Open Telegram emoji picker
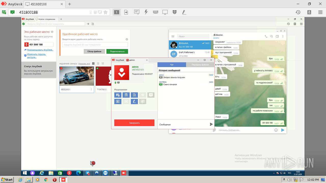Screen dimensions: 326x183 coord(276,130)
